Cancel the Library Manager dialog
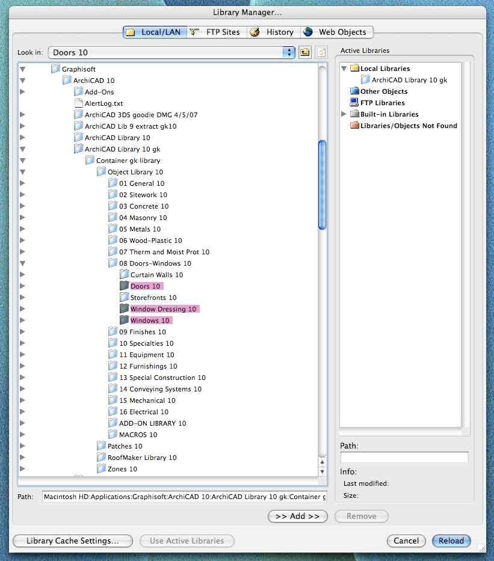The image size is (494, 561). [x=406, y=541]
